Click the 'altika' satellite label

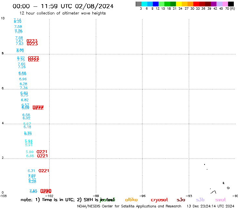[x=131, y=200]
